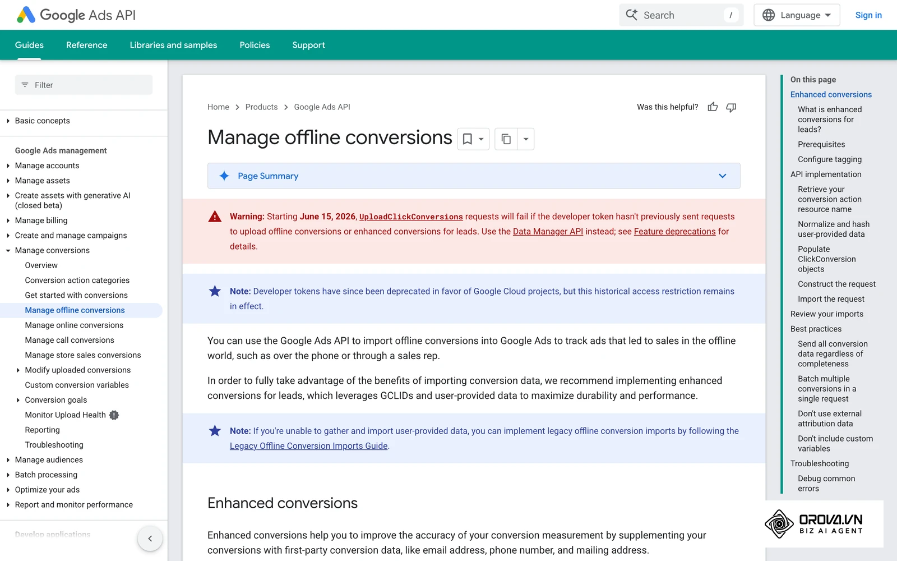Open Manage call conversions page
The image size is (897, 561).
coord(70,340)
